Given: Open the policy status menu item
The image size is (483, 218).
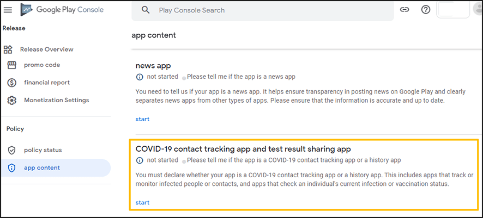Looking at the screenshot, I should pyautogui.click(x=43, y=150).
